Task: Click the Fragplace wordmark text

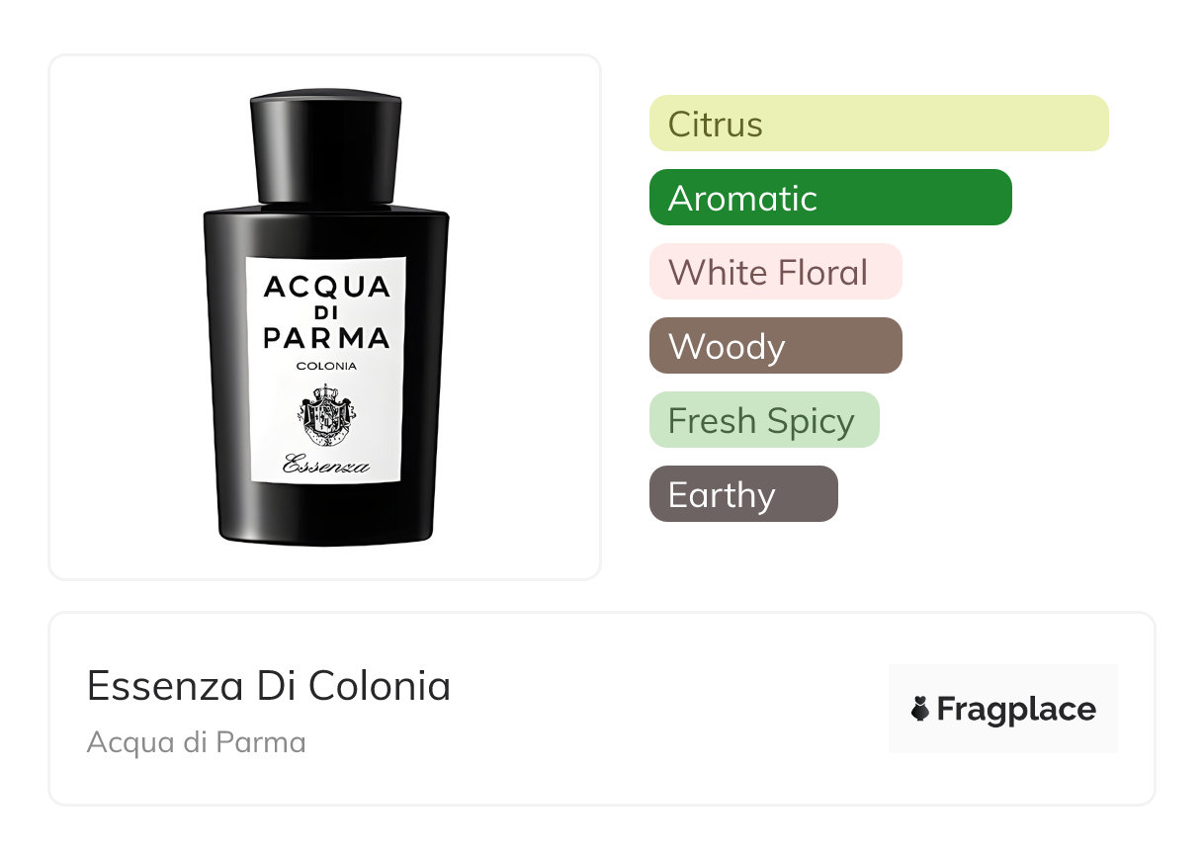Action: [1016, 710]
